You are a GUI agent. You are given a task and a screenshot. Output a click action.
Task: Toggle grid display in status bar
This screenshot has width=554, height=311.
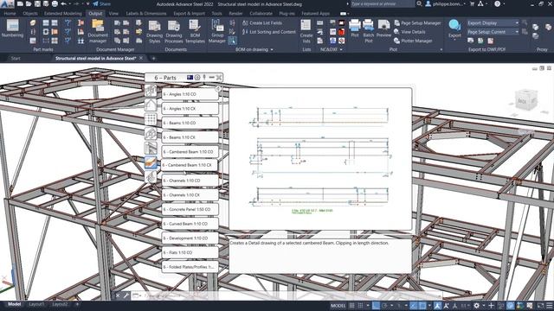tap(352, 305)
